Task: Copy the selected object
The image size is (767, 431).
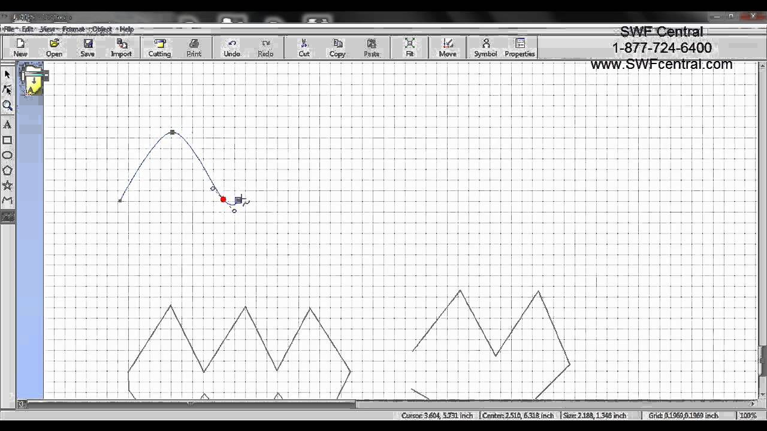Action: [337, 48]
